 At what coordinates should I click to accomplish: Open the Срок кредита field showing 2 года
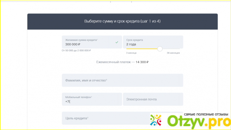click(x=153, y=42)
